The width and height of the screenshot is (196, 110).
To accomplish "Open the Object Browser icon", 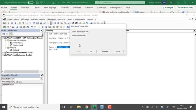I will (x=61, y=27).
